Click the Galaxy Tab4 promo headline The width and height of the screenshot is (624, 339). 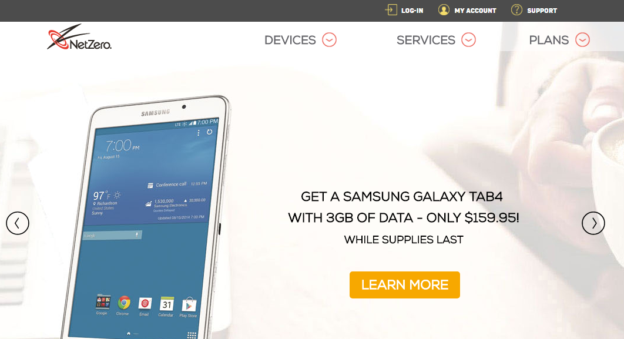404,207
